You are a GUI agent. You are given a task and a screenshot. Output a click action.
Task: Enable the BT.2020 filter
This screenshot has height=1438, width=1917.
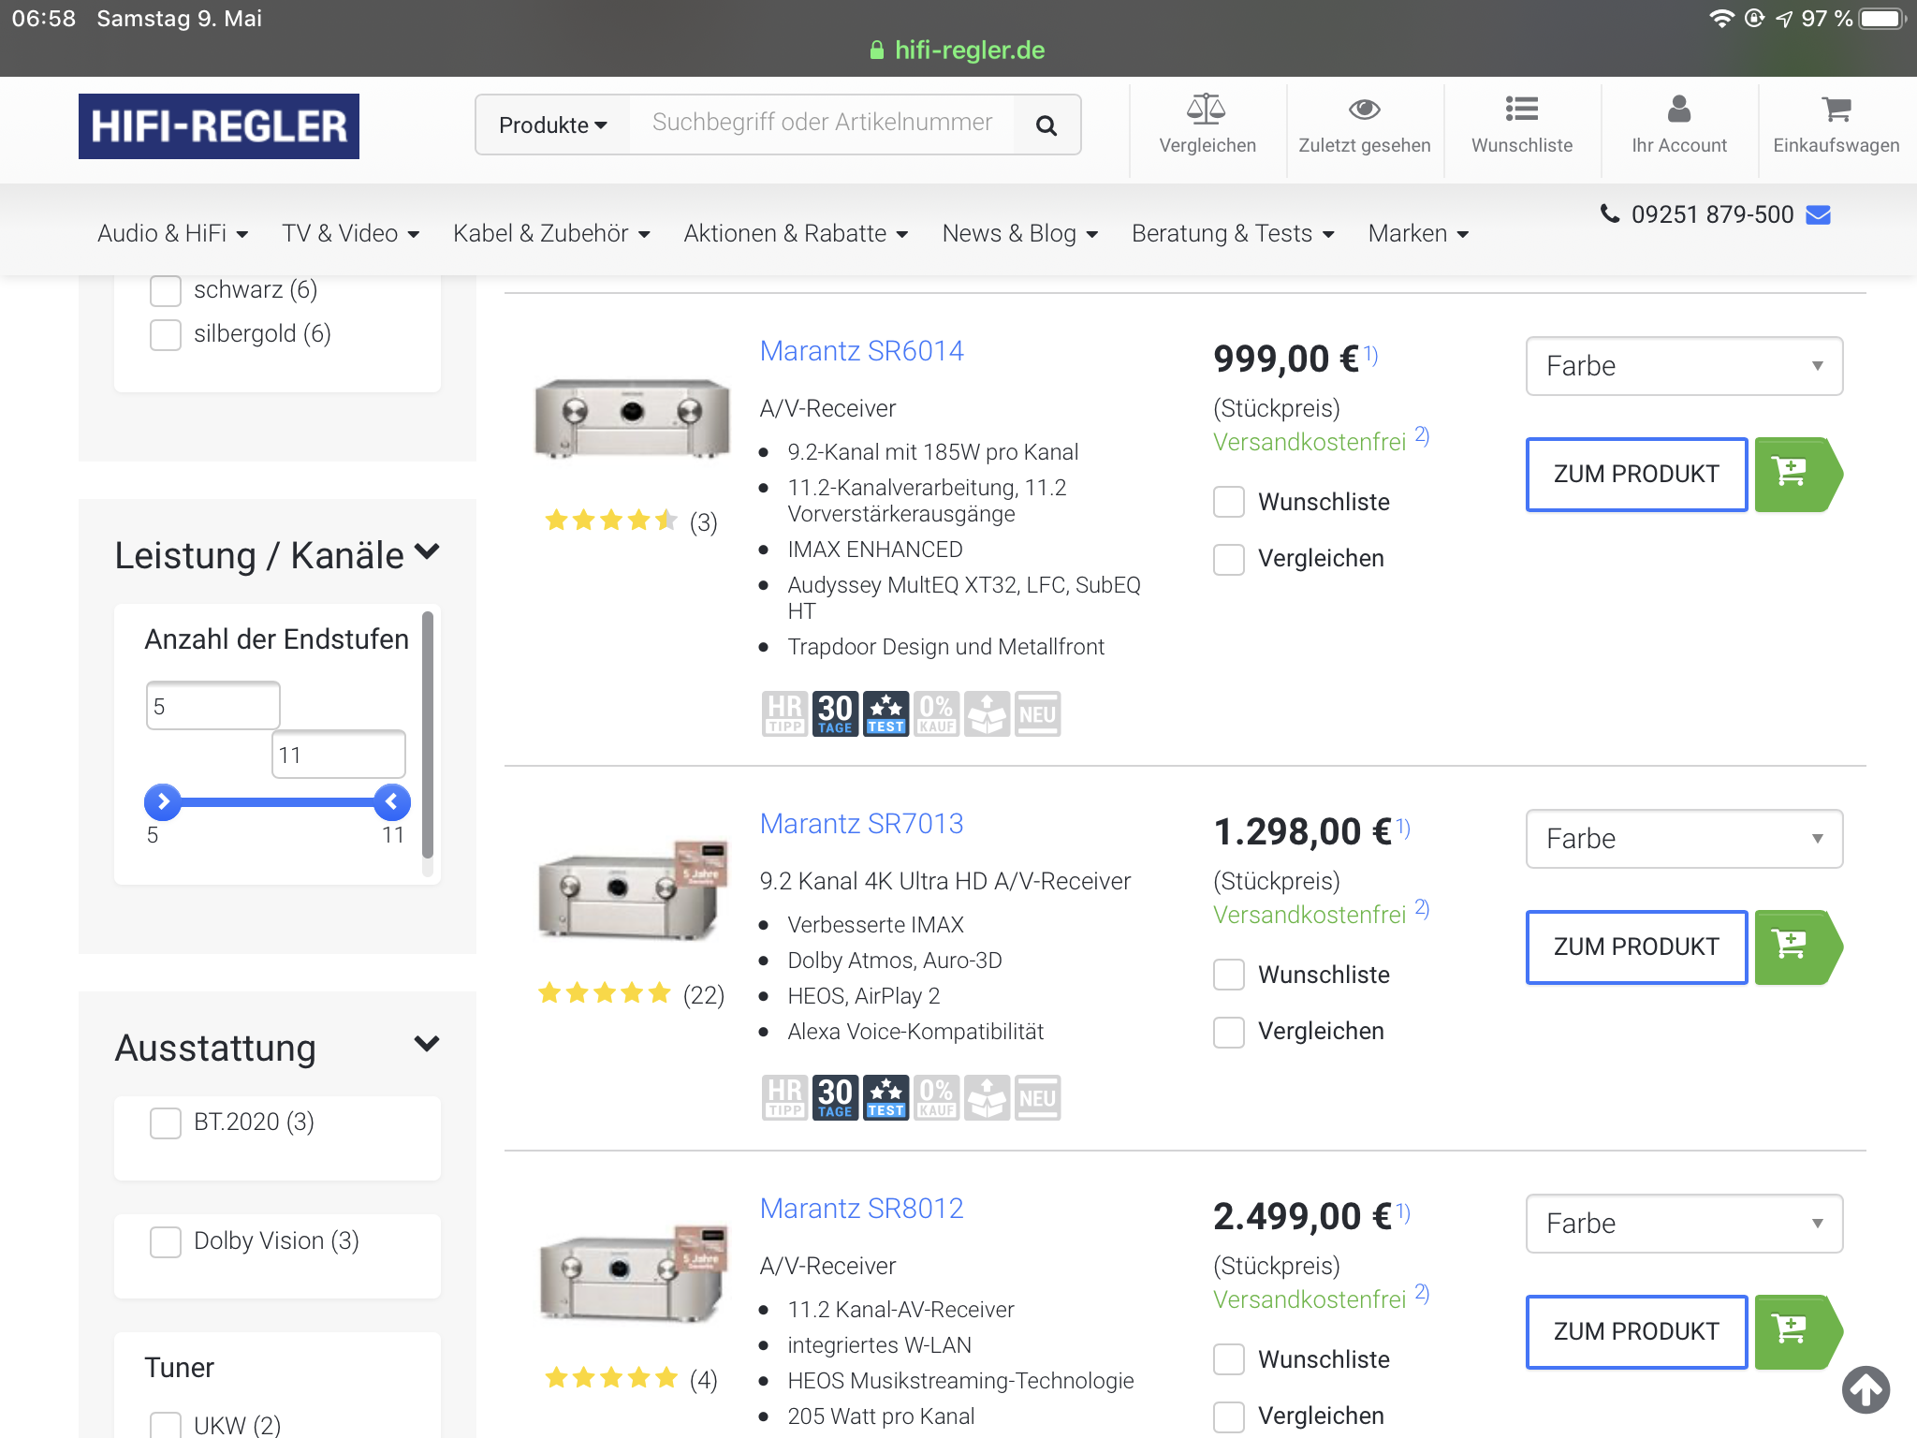click(x=166, y=1123)
